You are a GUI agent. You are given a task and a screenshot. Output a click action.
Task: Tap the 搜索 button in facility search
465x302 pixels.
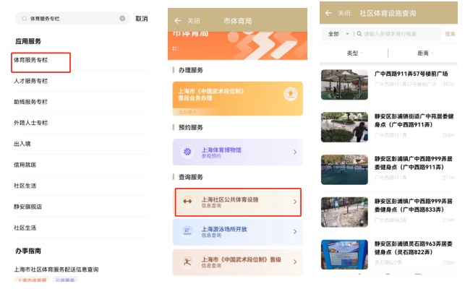pyautogui.click(x=450, y=34)
